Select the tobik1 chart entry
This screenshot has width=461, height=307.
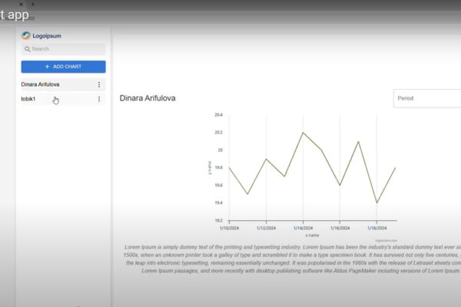[63, 99]
